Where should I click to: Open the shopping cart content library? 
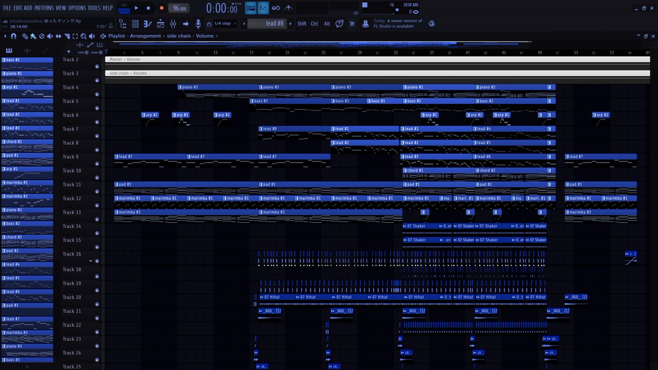click(352, 24)
